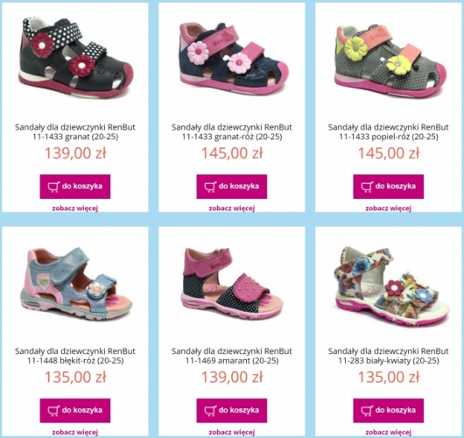Follow zobacz więcej for 11-1448 błękit-róż

75,432
